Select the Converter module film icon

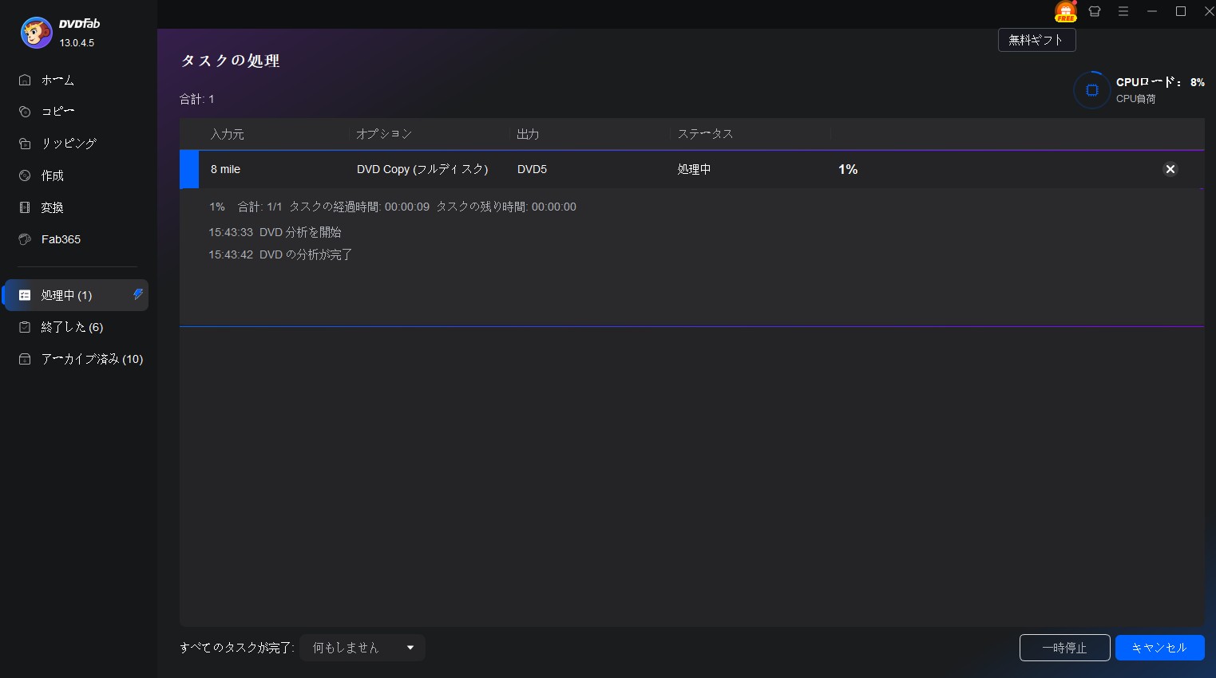click(25, 207)
